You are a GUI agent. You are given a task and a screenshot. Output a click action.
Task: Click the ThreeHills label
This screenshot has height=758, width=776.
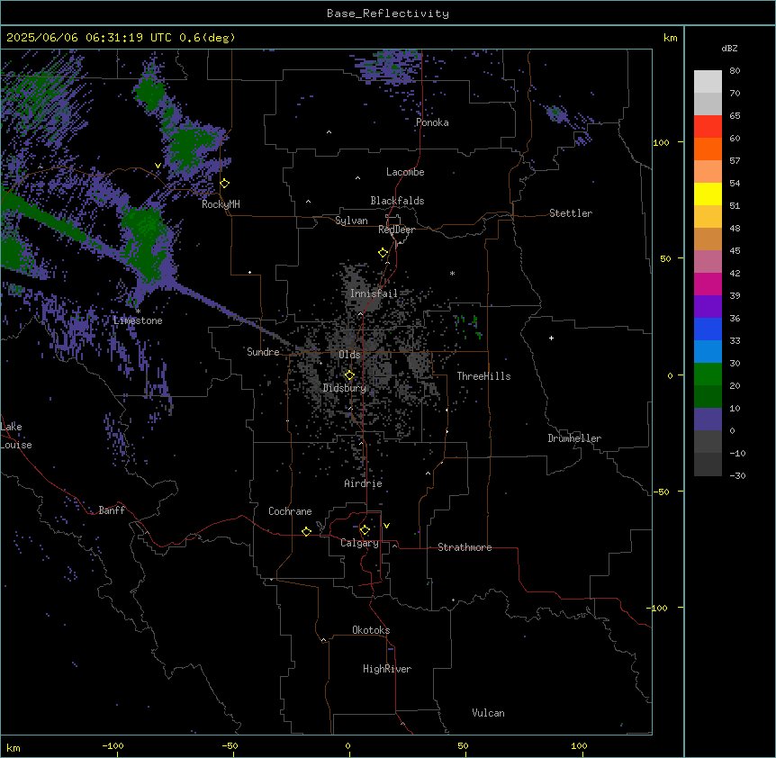pos(483,376)
